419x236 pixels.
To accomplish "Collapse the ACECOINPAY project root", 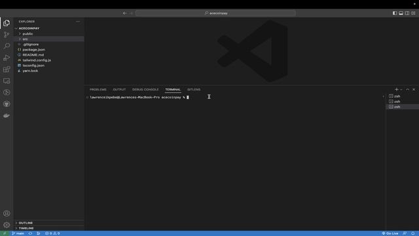I will click(49, 28).
